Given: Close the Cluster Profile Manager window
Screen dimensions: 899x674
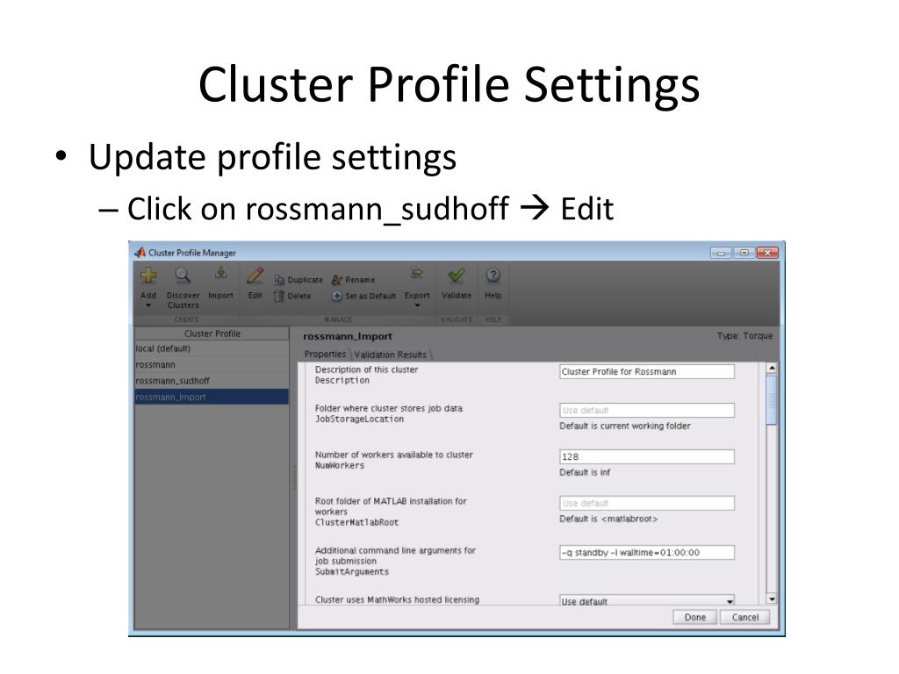Looking at the screenshot, I should (x=767, y=253).
